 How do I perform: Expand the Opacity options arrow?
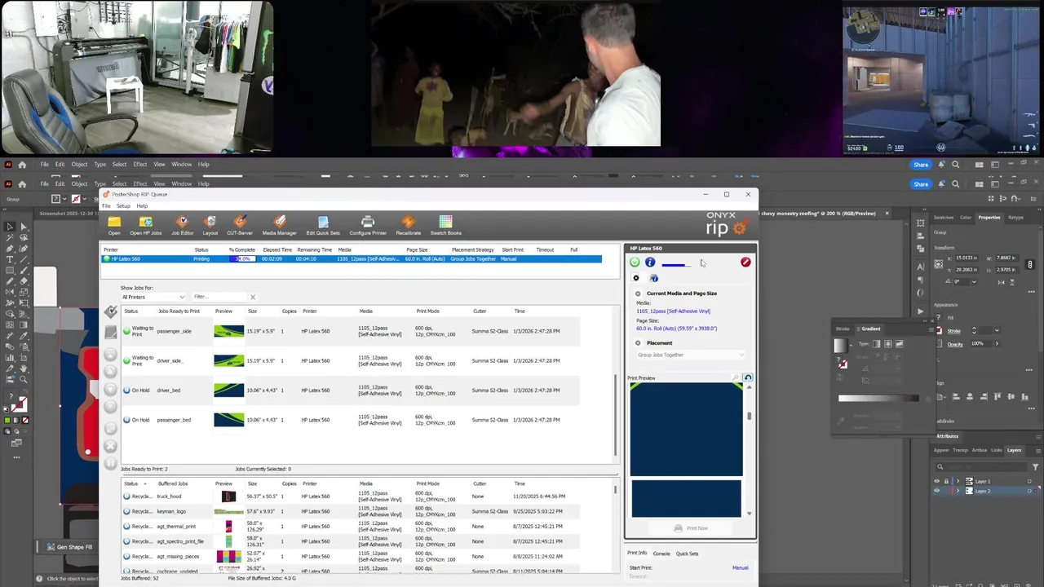point(996,343)
